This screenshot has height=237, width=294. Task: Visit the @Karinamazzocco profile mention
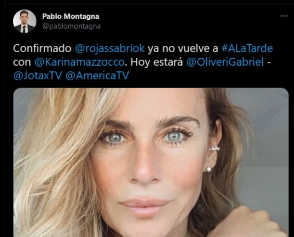pyautogui.click(x=80, y=62)
